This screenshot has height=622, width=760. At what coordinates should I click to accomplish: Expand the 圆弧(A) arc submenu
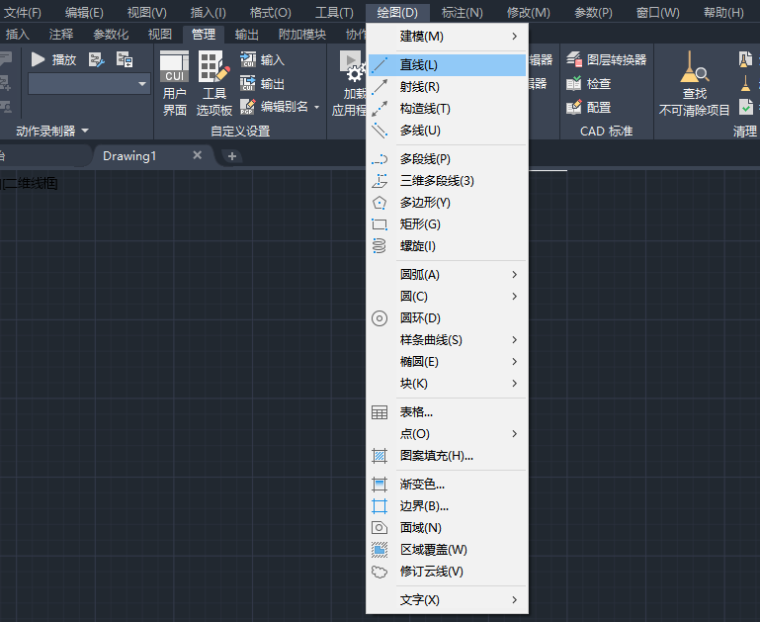click(x=447, y=275)
